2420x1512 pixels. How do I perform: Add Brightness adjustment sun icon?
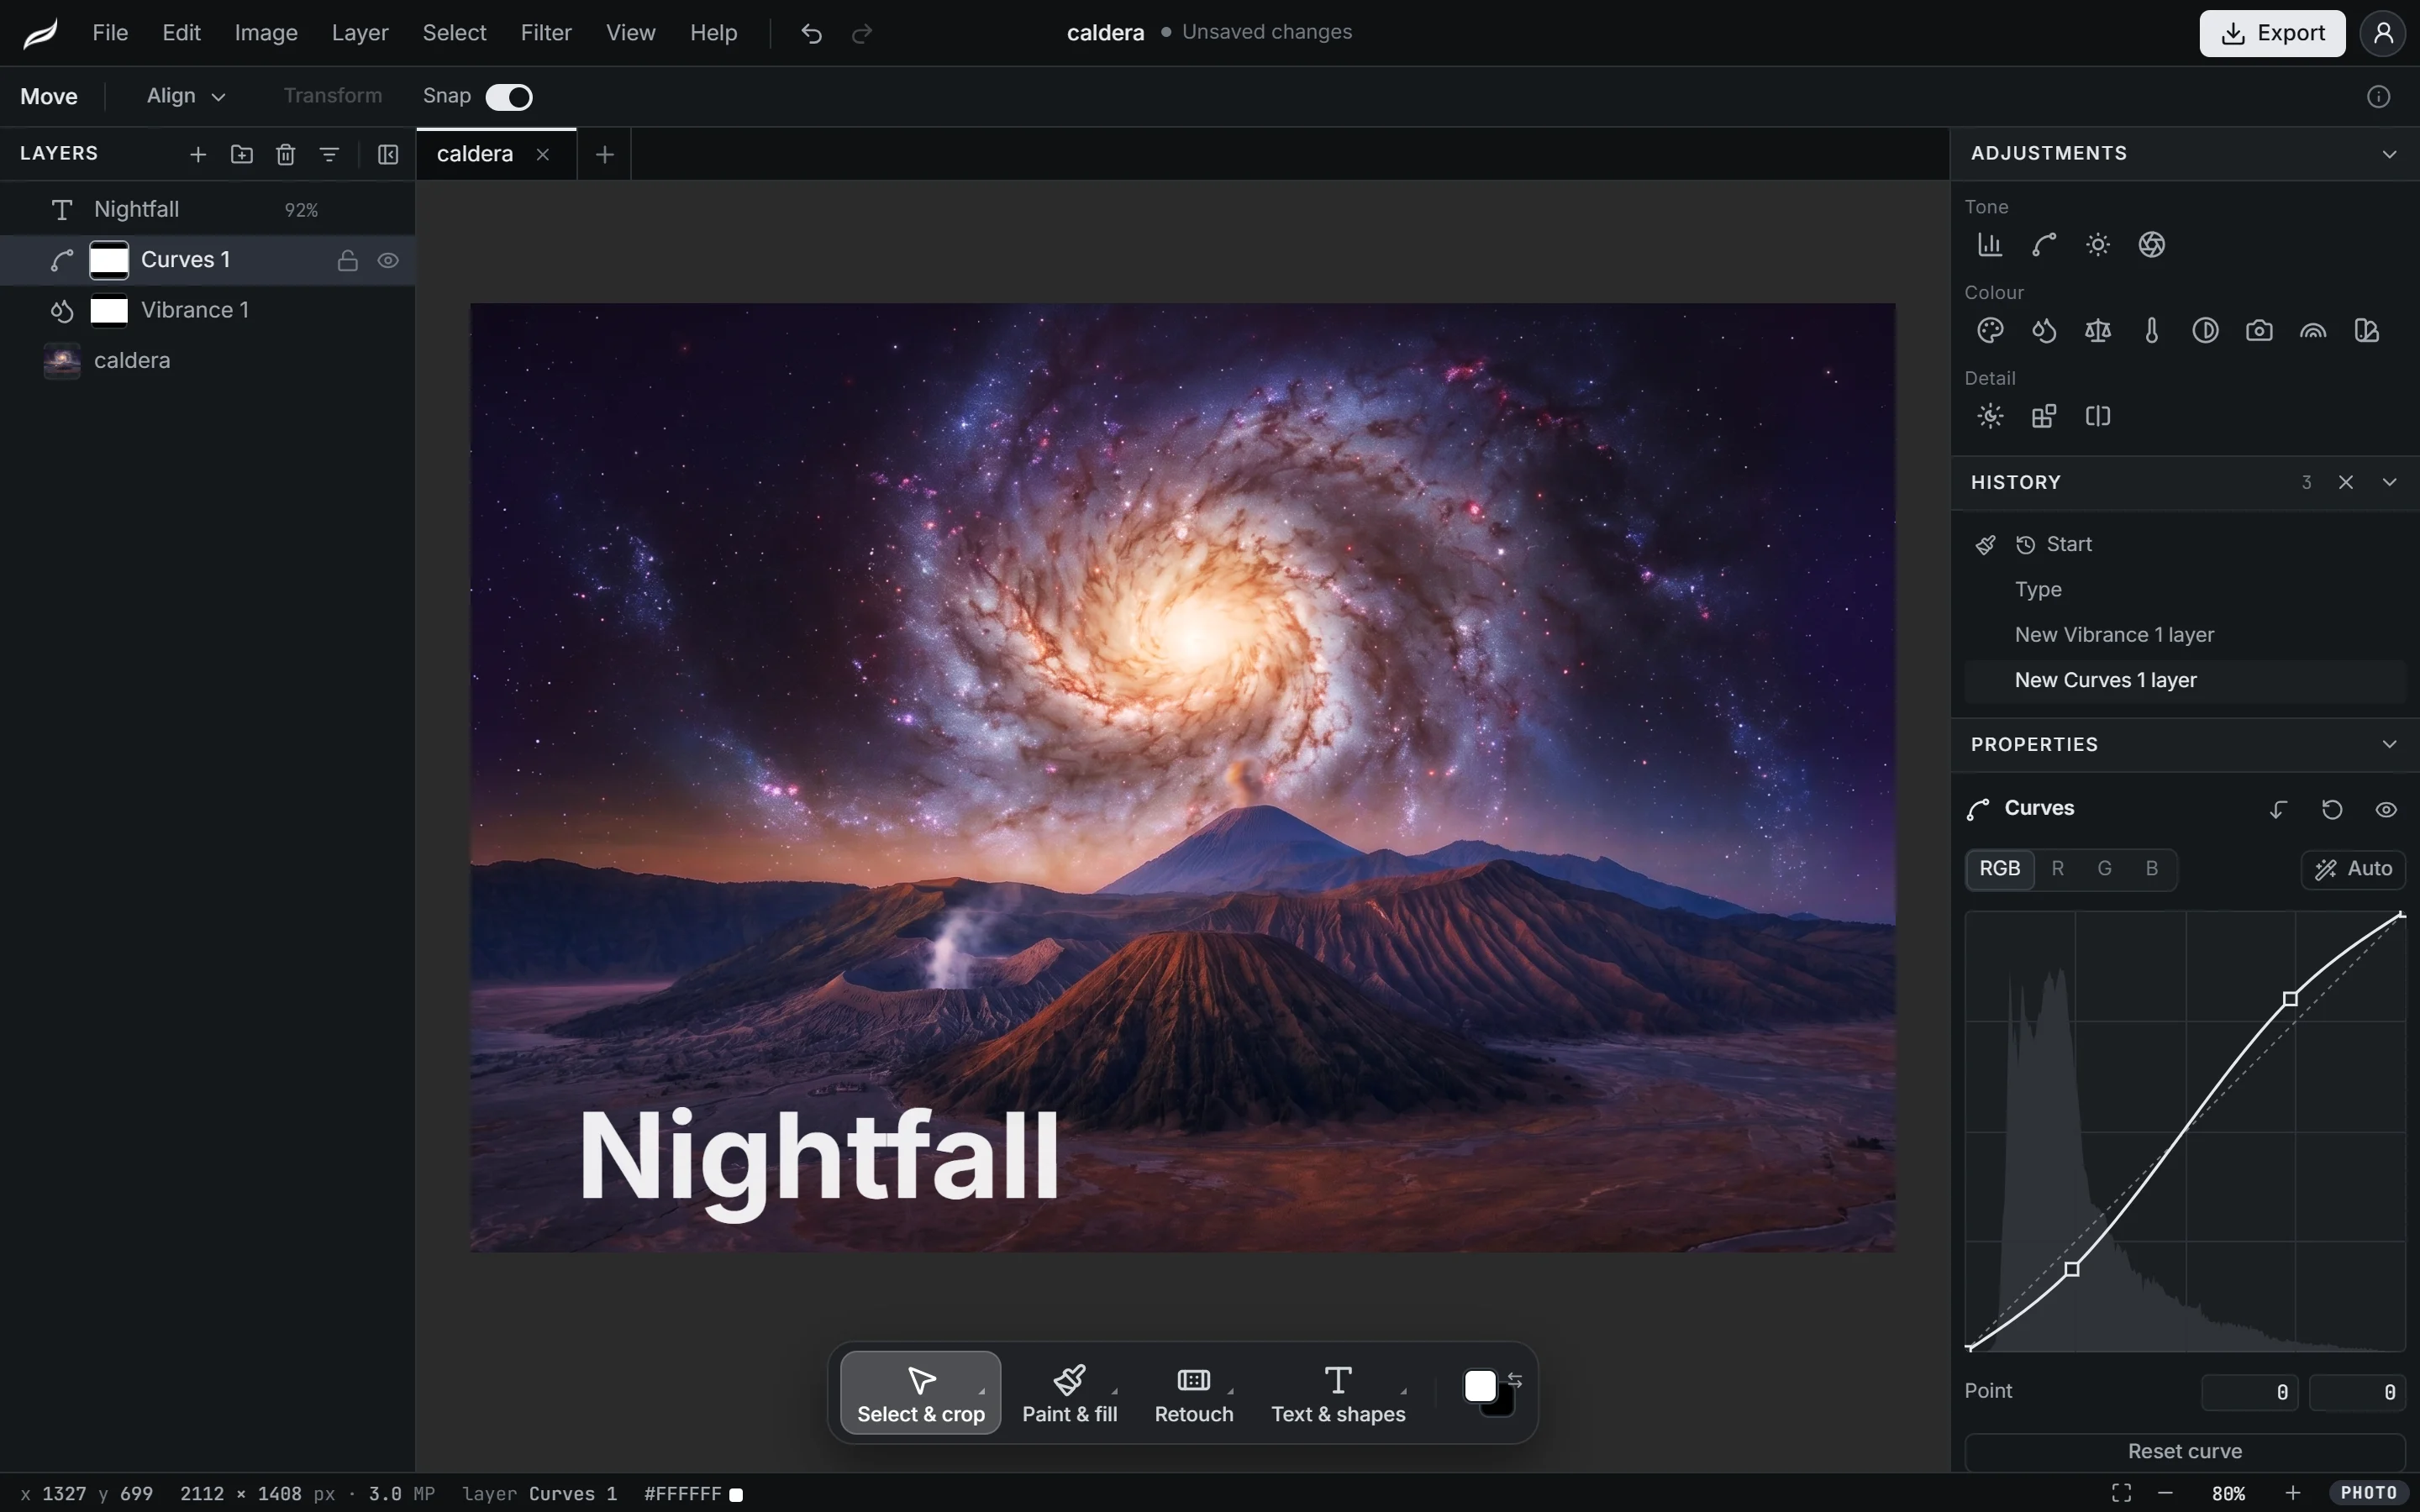tap(2098, 245)
